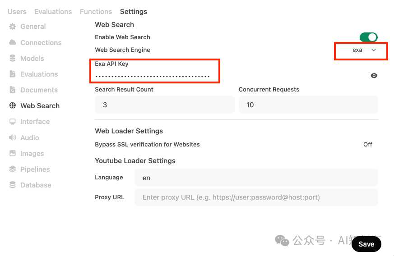Open the Models stack icon
The image size is (394, 256).
(13, 58)
